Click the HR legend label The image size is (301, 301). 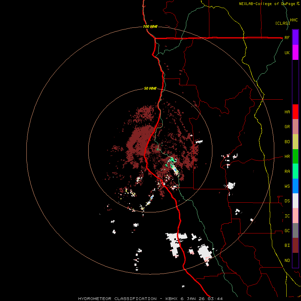pos(287,157)
